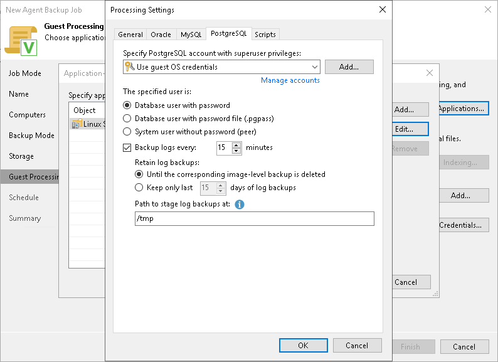Select System user without password (peer)

click(127, 132)
